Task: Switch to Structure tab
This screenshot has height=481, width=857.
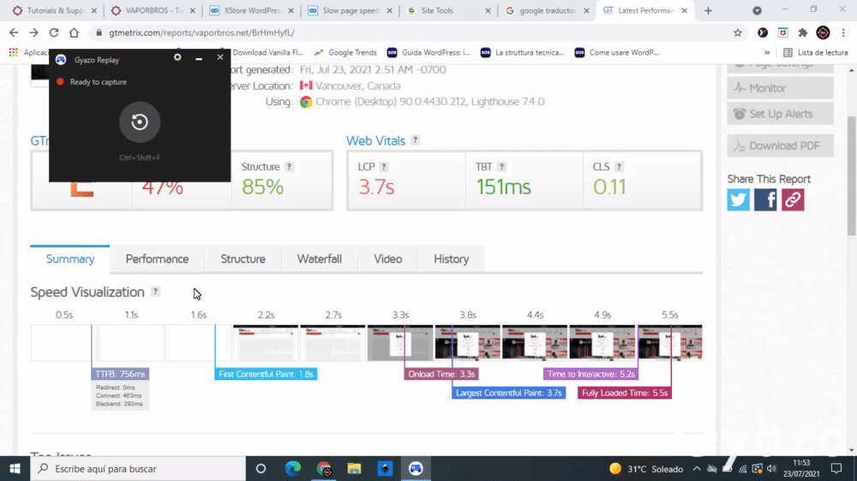Action: (243, 258)
